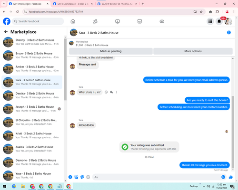
Task: Switch to the Marketplace - 3 Beds tab
Action: pyautogui.click(x=73, y=4)
